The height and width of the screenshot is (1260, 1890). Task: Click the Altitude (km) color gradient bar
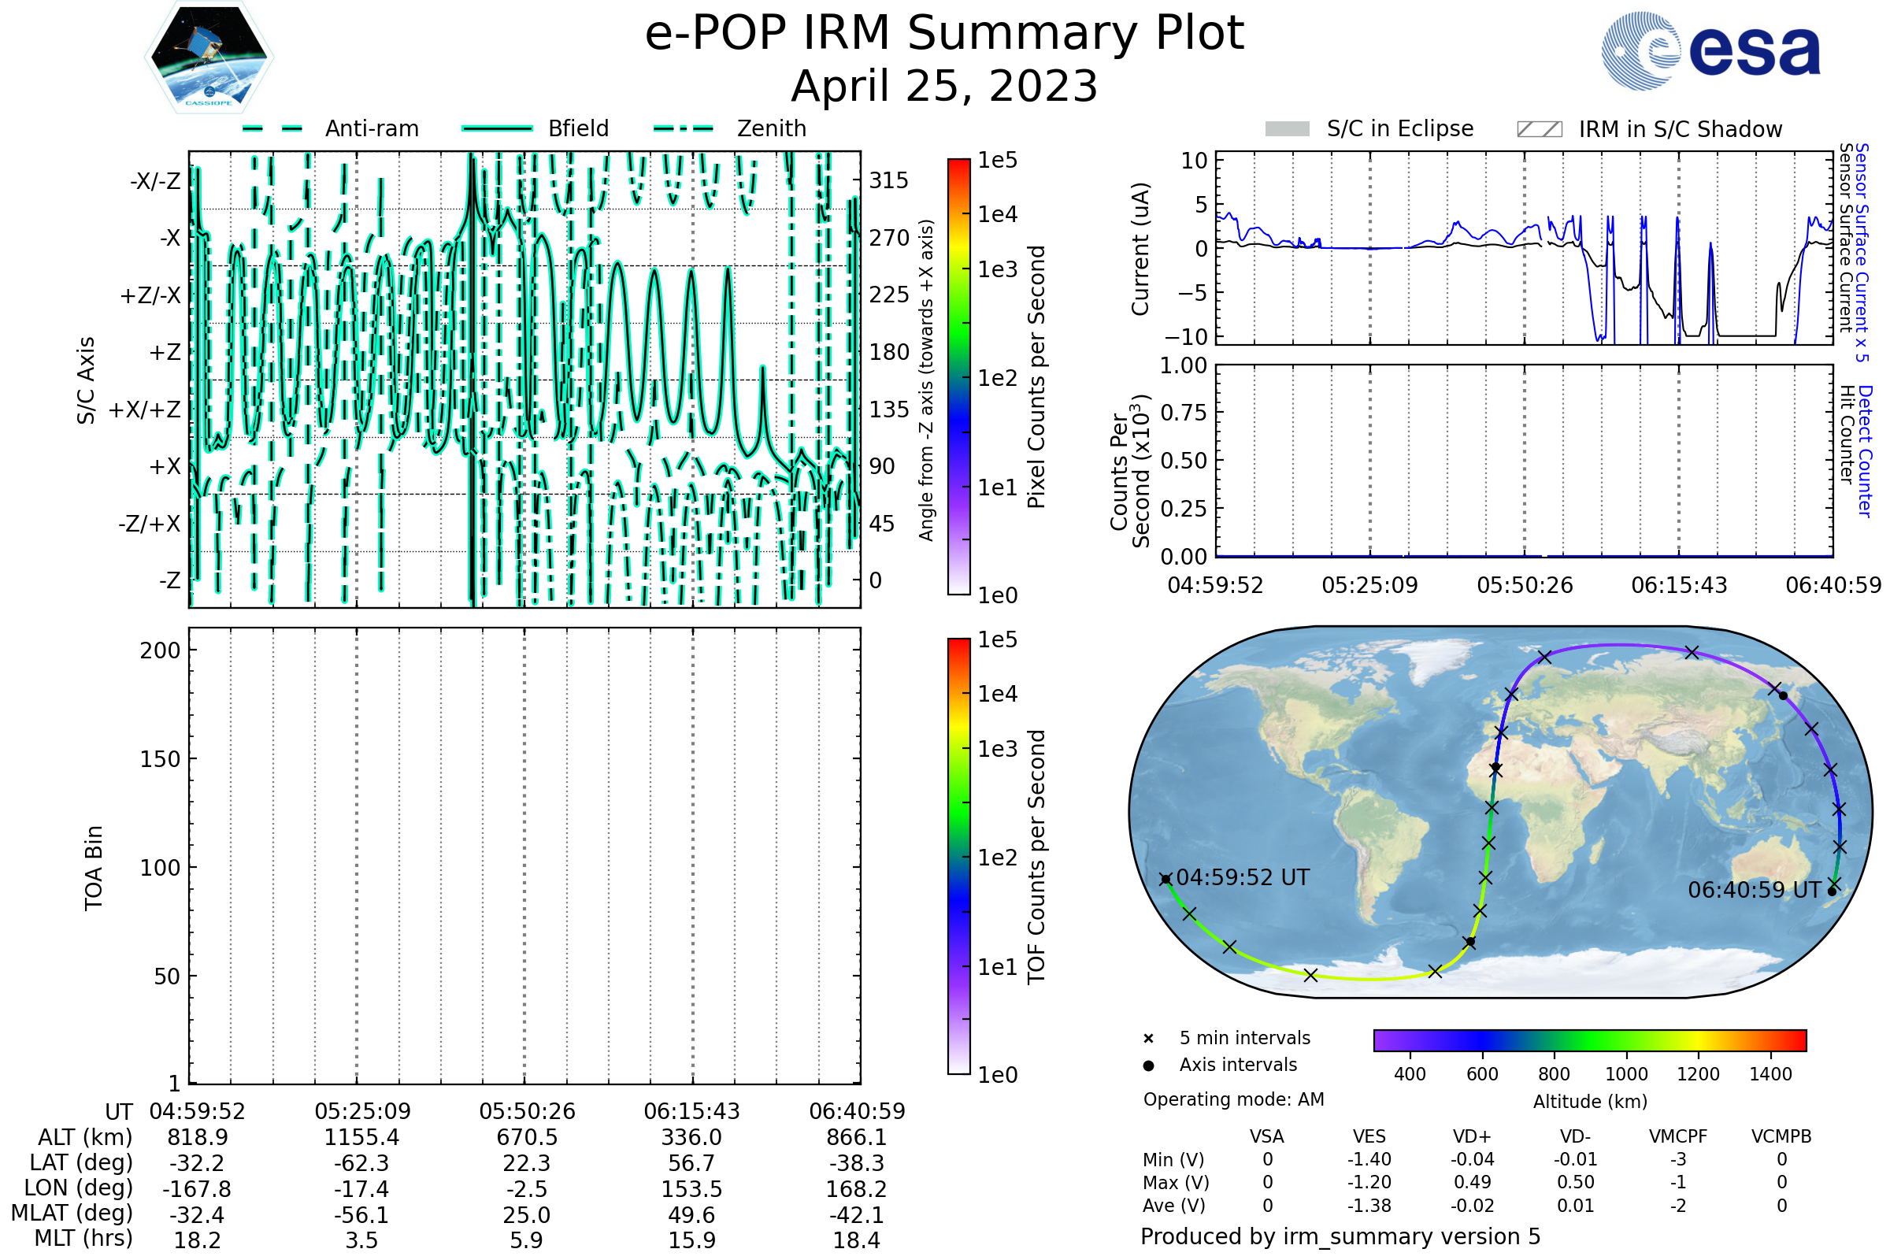[x=1589, y=1039]
